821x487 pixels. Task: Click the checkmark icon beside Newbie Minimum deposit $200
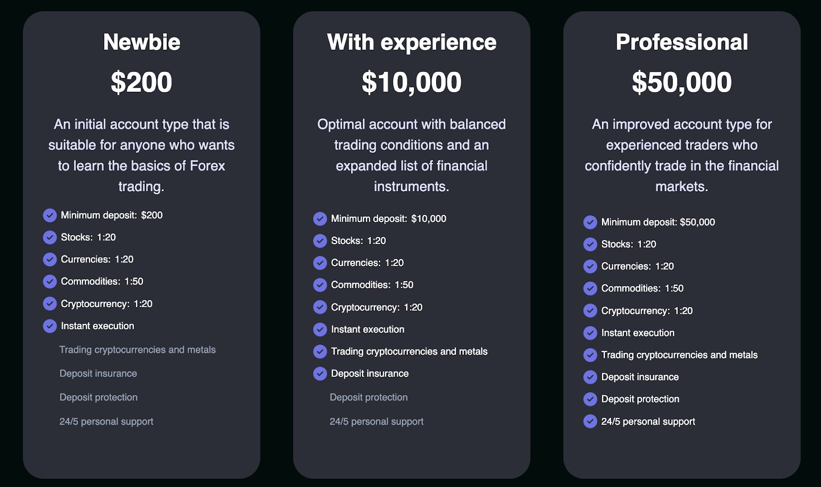pyautogui.click(x=50, y=215)
